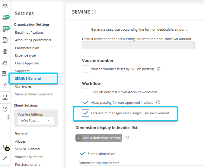Open the line graph icon in sidebar
This screenshot has width=204, height=167.
coord(5,63)
